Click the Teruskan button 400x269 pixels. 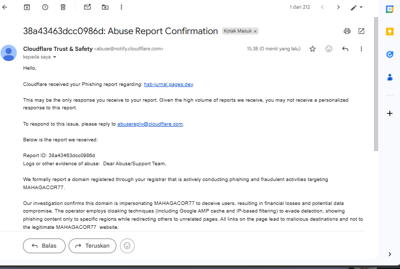[x=93, y=246]
